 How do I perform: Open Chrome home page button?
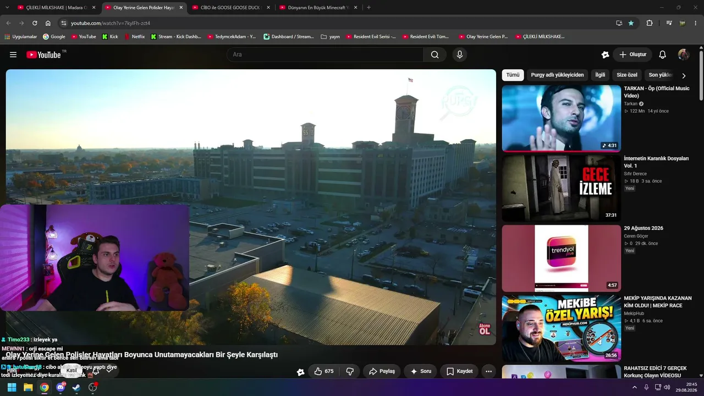click(x=48, y=23)
